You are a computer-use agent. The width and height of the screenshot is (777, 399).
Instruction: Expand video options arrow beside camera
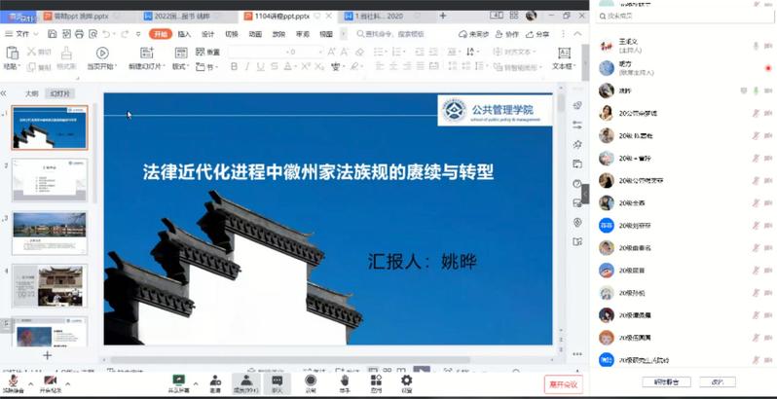pyautogui.click(x=65, y=381)
